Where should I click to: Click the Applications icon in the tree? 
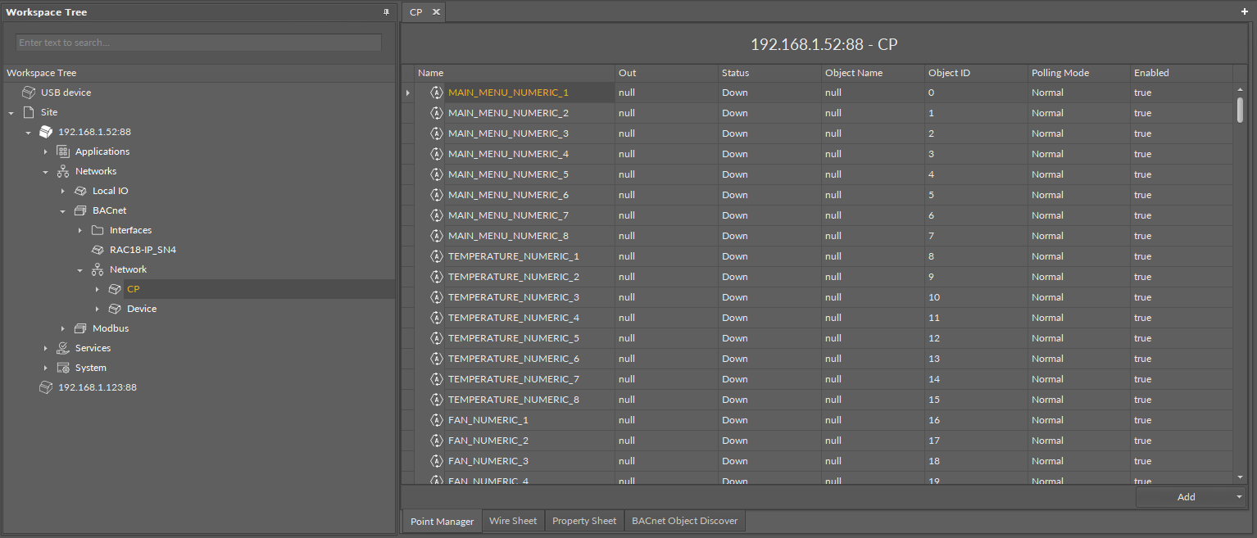[x=63, y=151]
